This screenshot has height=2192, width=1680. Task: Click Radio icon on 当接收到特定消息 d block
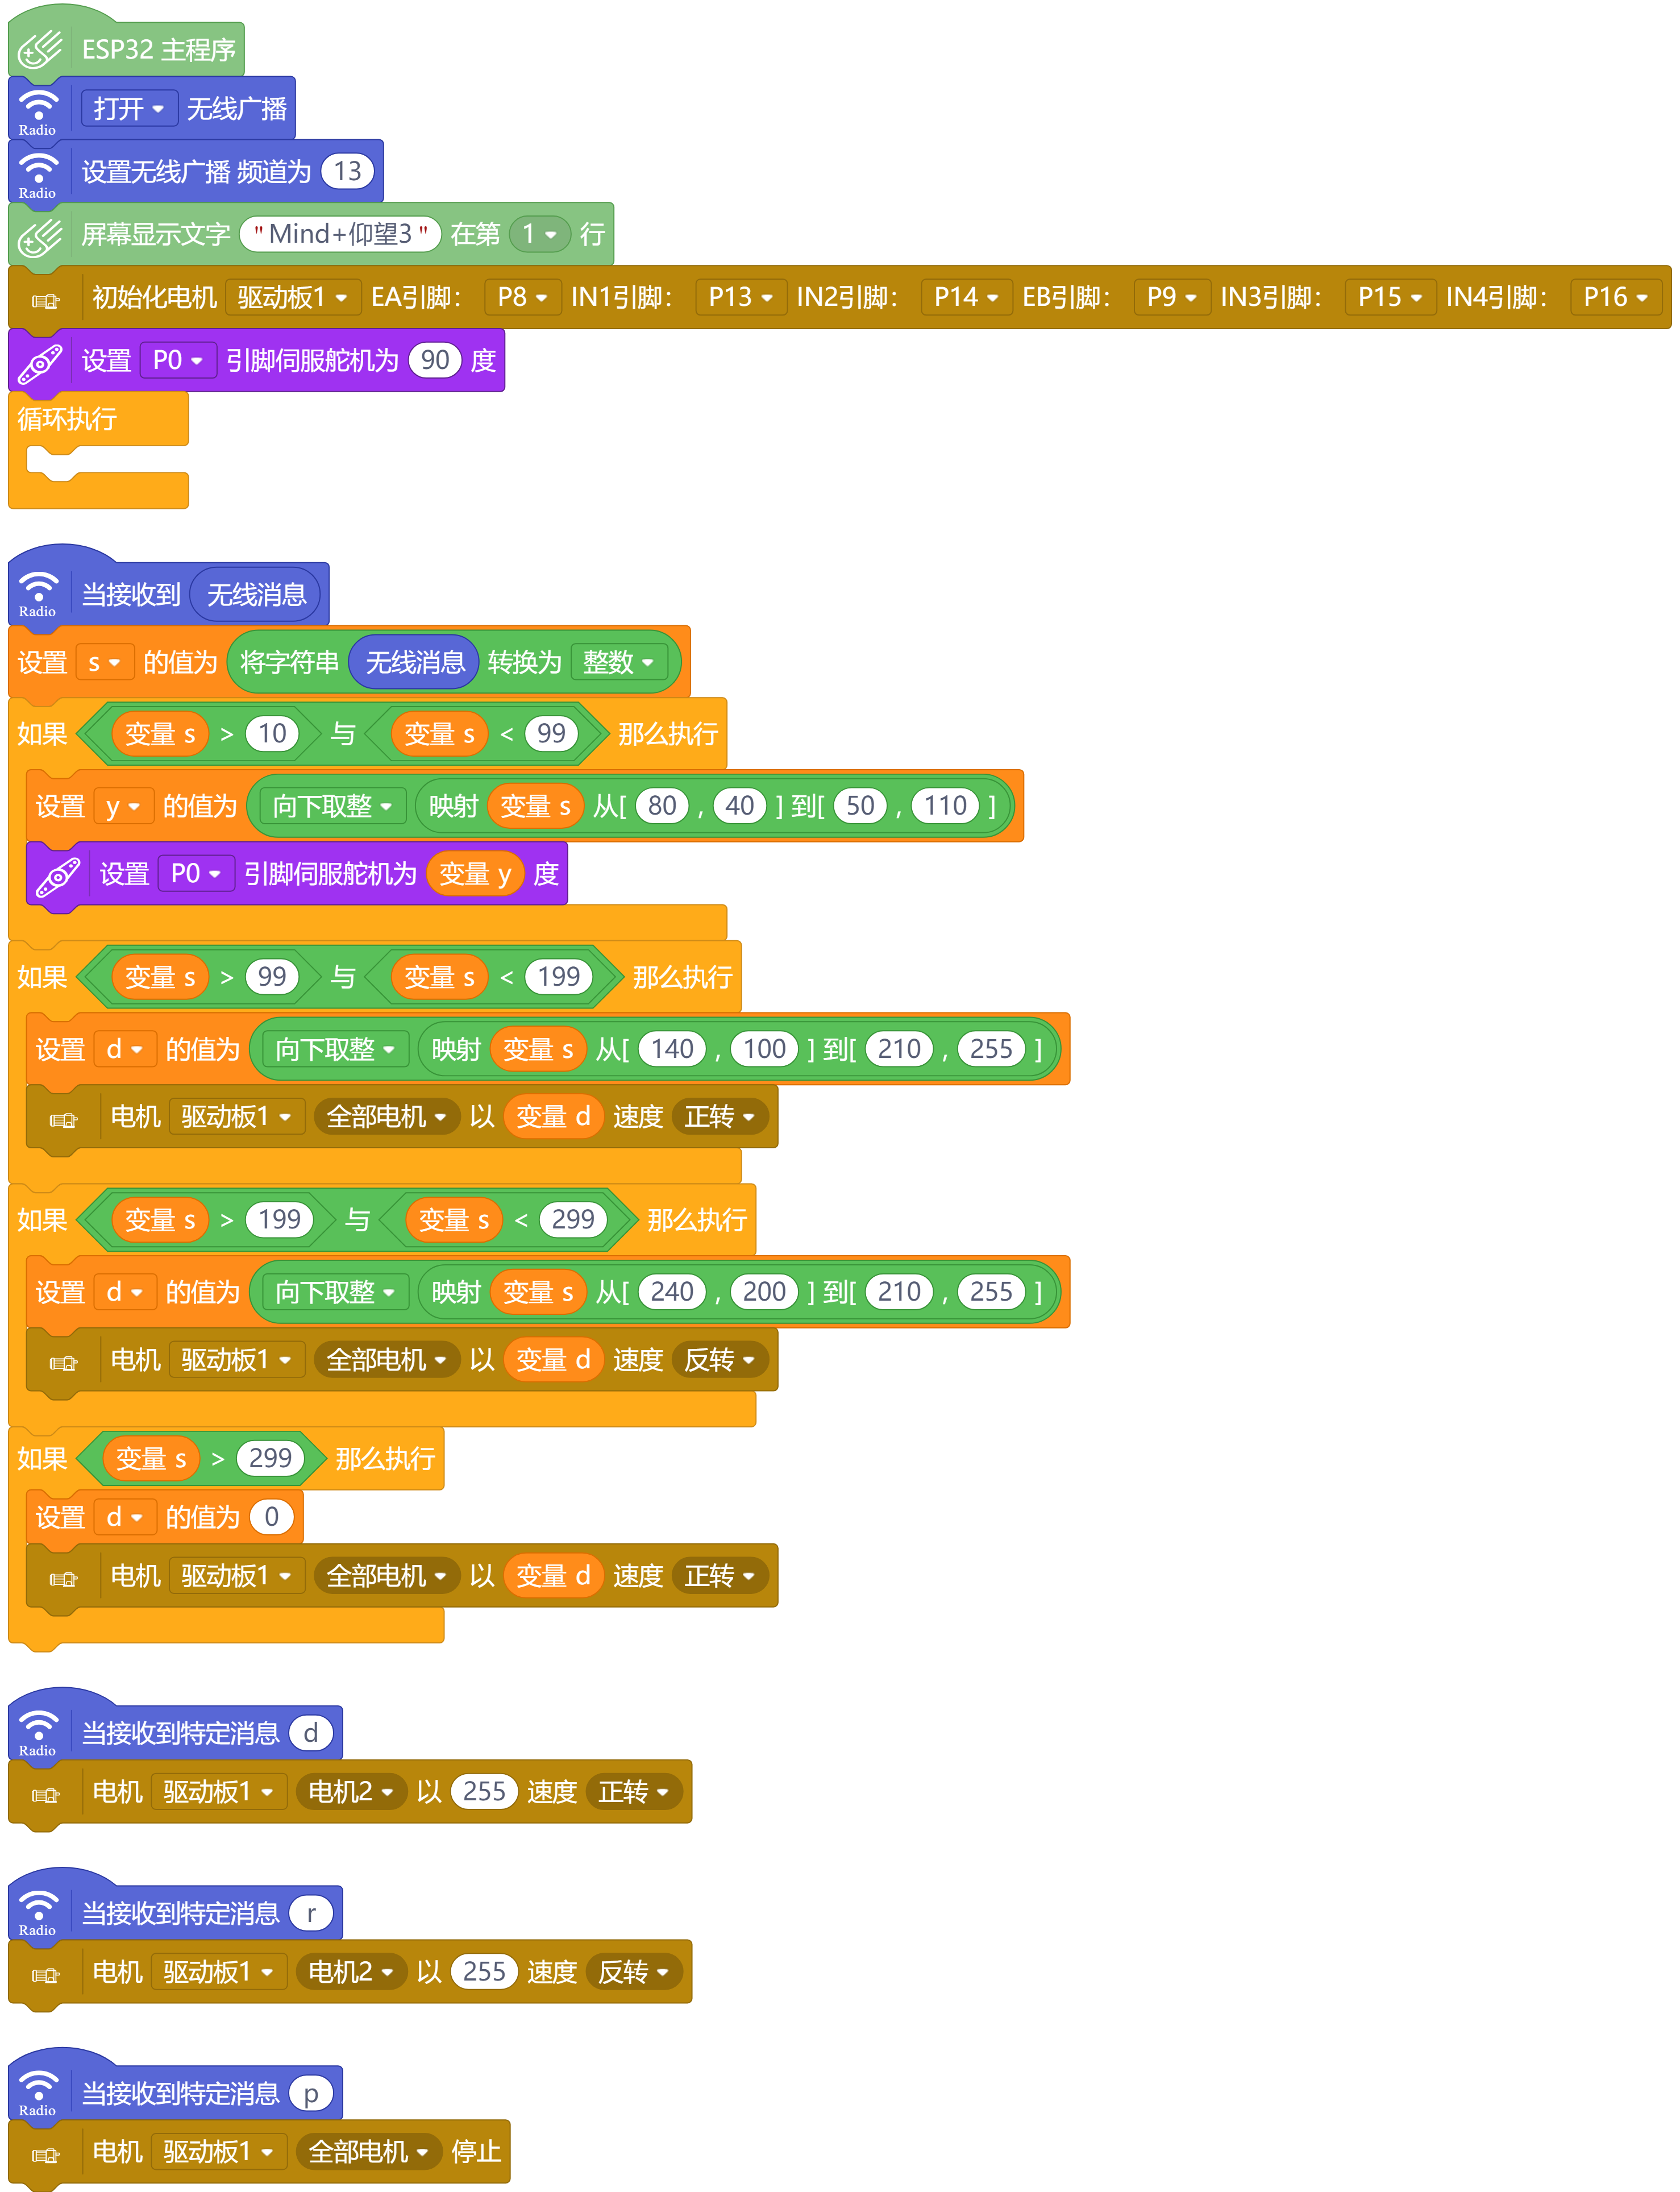click(38, 1732)
